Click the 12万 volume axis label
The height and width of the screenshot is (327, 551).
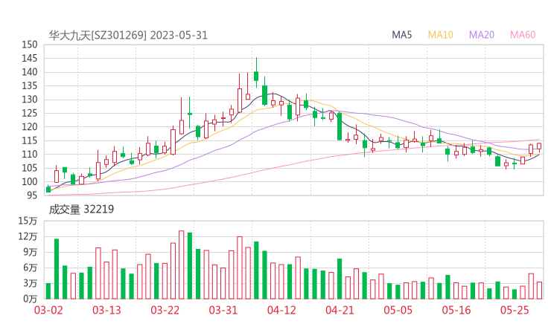click(x=28, y=236)
